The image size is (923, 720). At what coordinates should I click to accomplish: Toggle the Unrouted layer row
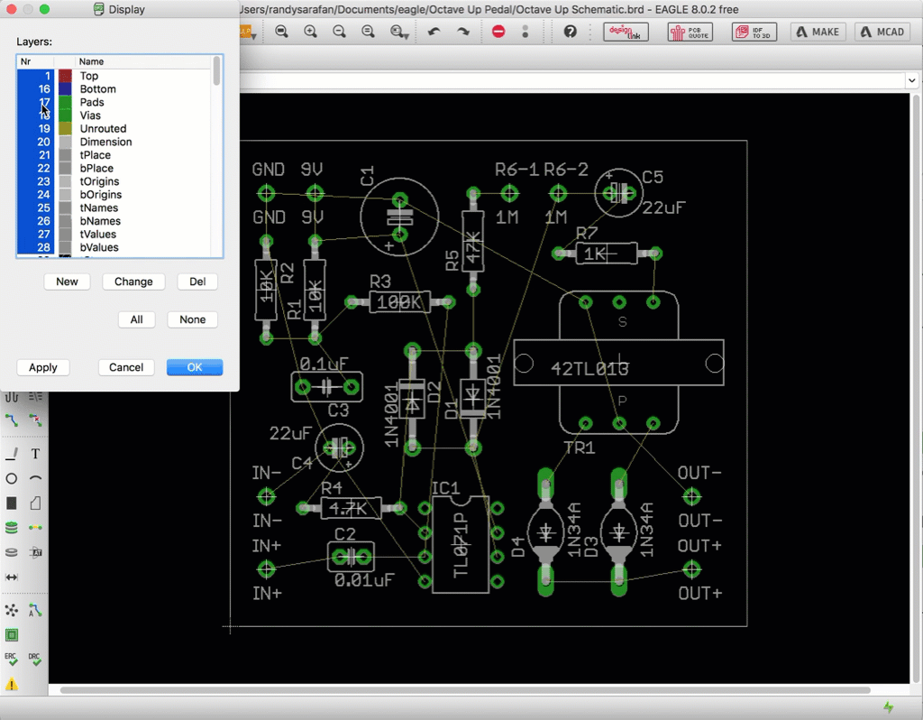pos(114,128)
